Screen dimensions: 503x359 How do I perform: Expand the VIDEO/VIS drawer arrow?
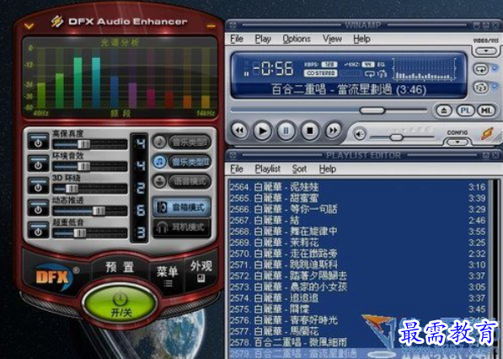click(485, 51)
